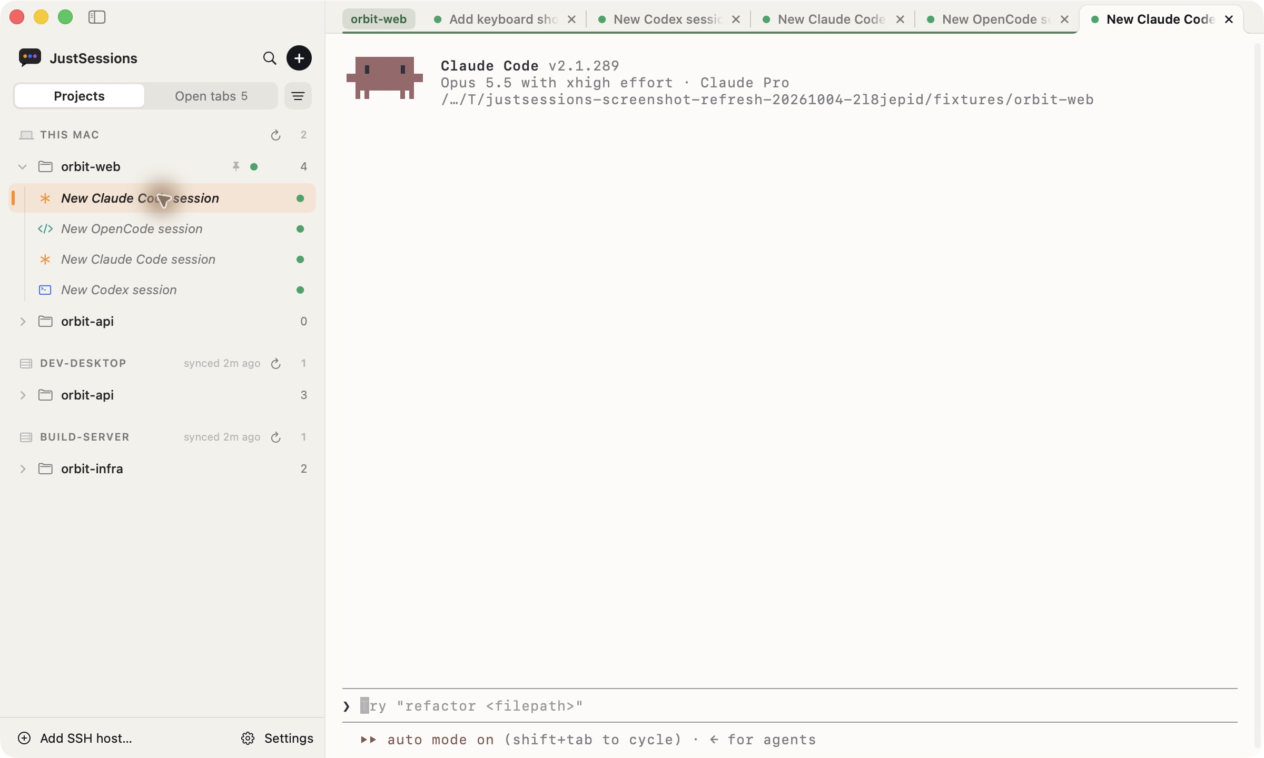Click Add SSH host button
This screenshot has height=758, width=1264.
[x=75, y=739]
